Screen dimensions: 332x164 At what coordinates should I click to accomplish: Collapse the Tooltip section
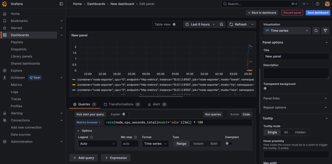(326, 118)
